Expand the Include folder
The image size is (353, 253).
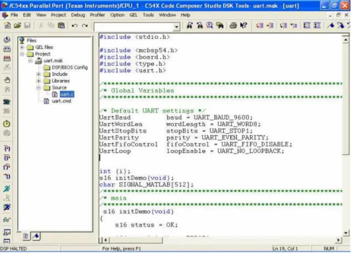click(x=39, y=74)
